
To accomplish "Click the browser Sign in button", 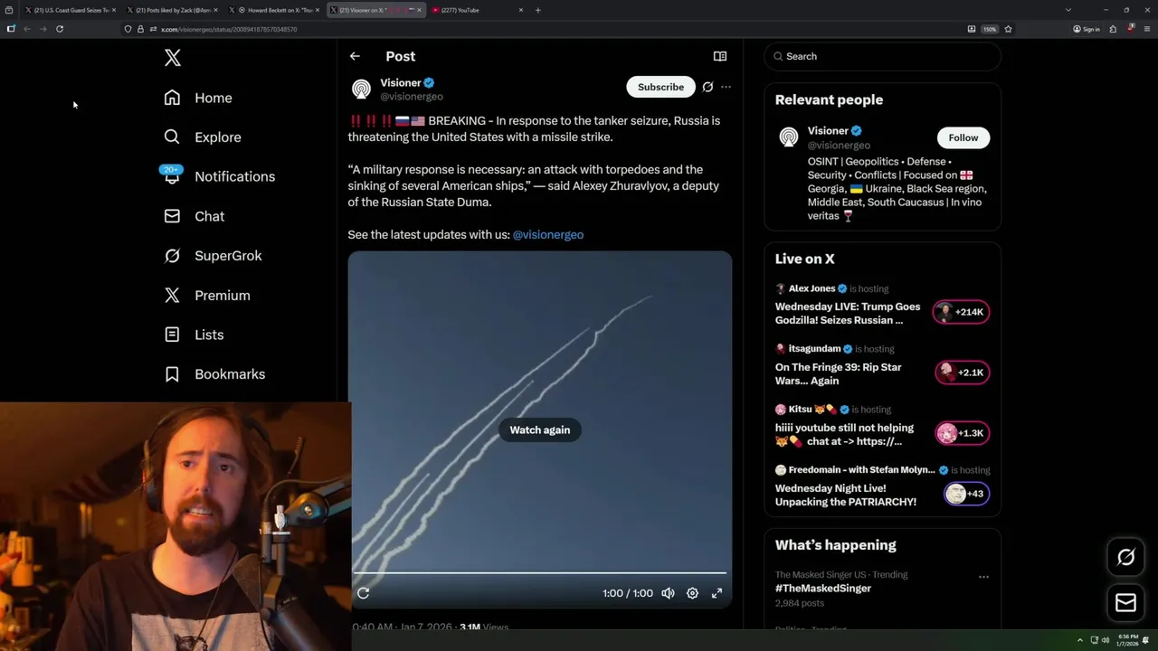I will click(1087, 29).
